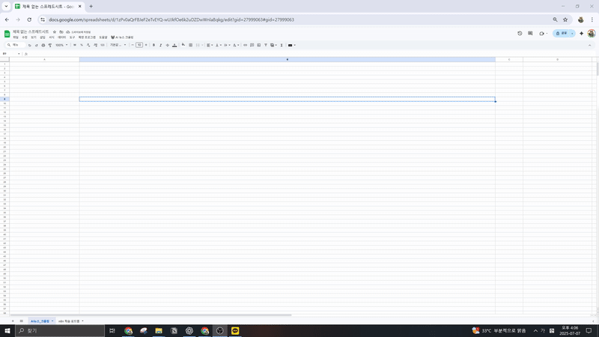The height and width of the screenshot is (337, 599).
Task: Click the undo icon in toolbar
Action: 29,45
